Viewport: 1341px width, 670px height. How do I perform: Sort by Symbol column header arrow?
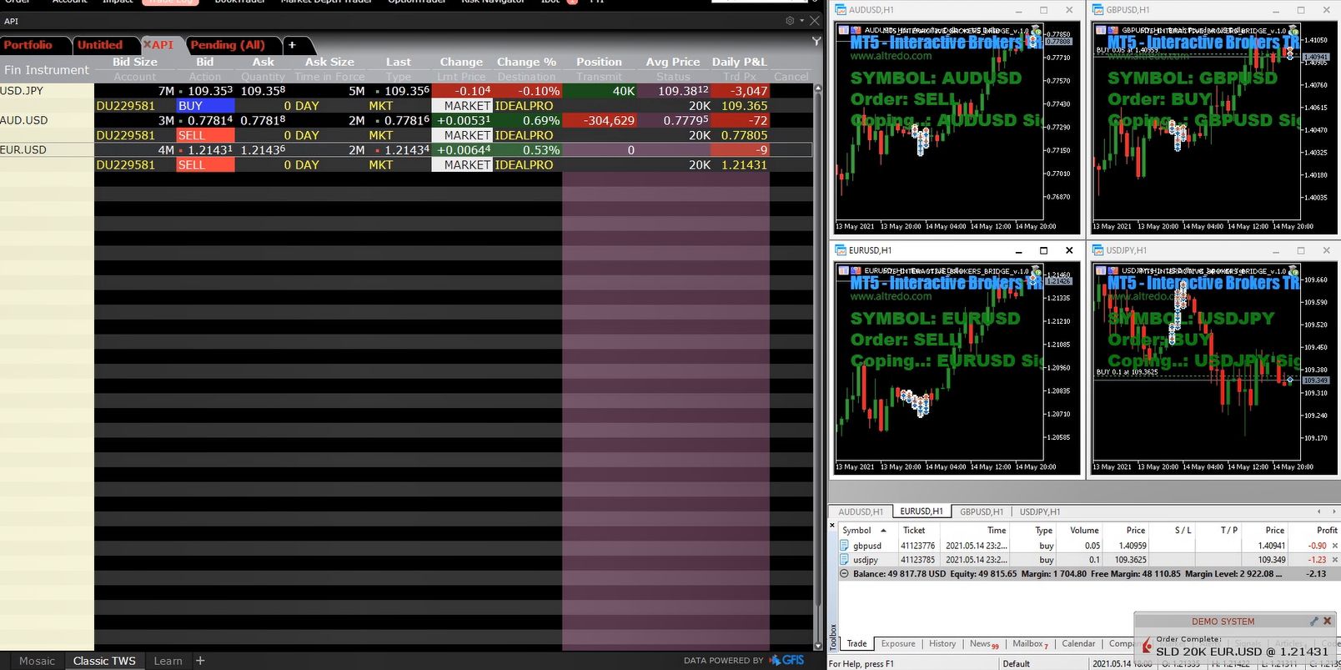coord(884,531)
